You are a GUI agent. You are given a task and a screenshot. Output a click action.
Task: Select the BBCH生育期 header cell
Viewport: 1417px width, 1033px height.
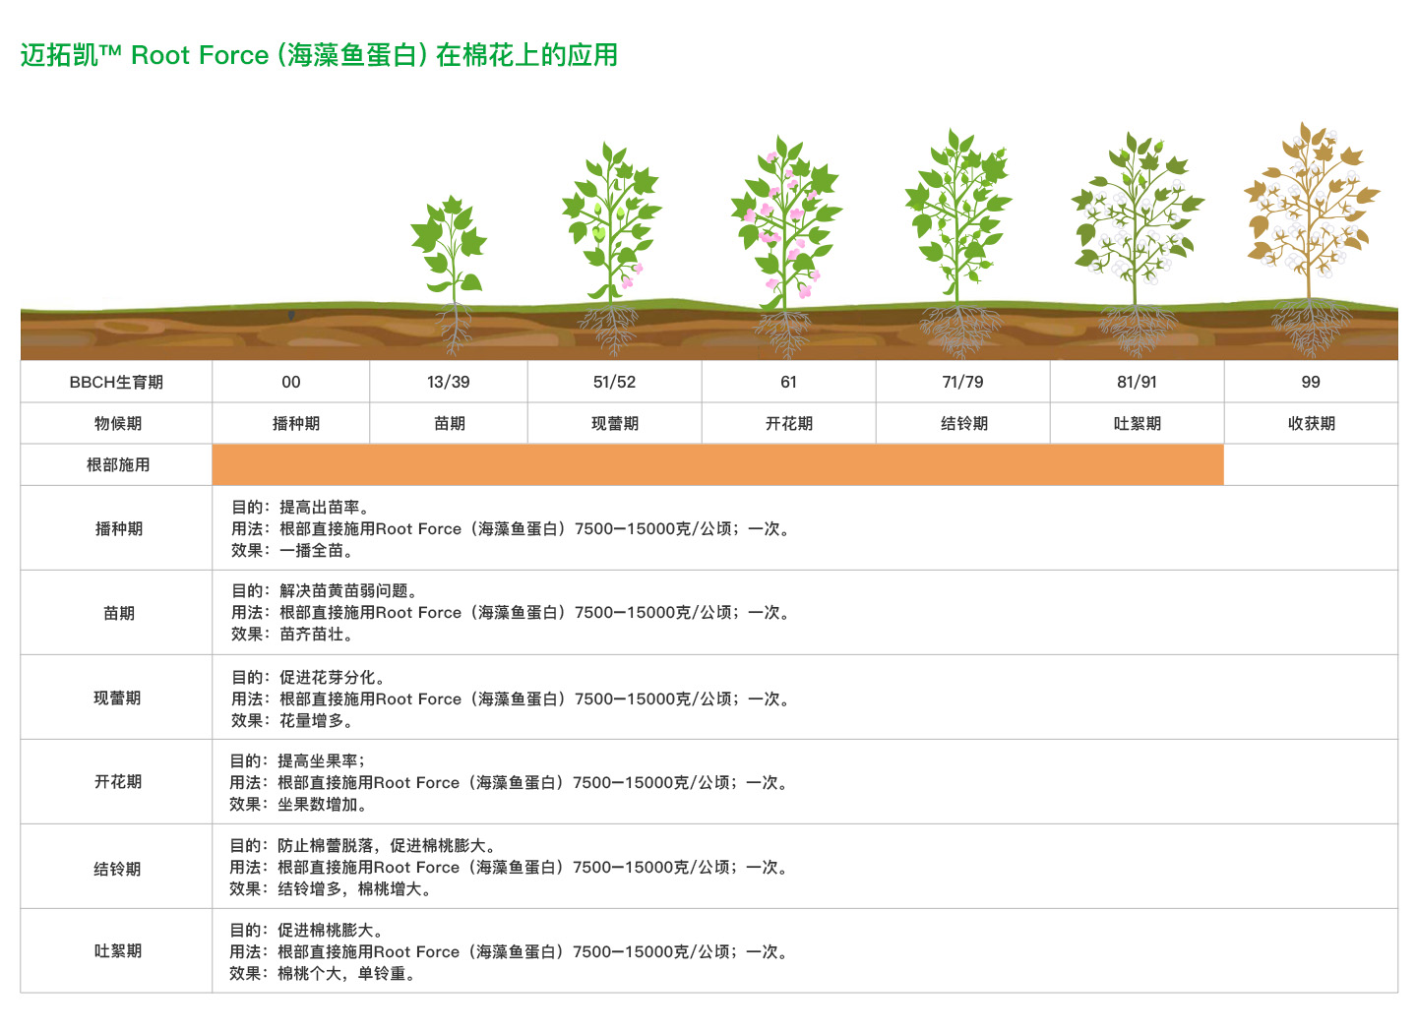pyautogui.click(x=116, y=382)
